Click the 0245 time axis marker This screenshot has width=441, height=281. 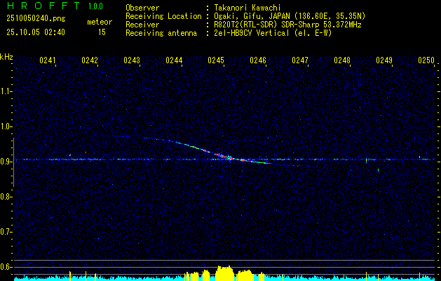[x=216, y=60]
